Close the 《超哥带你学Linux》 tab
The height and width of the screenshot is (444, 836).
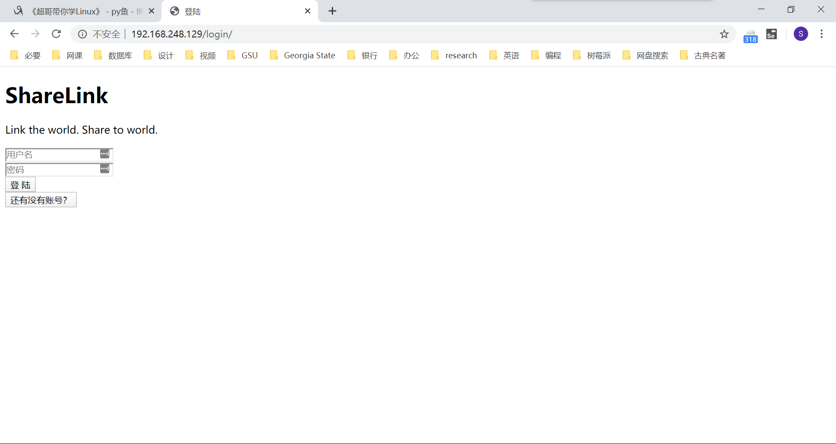click(x=152, y=11)
